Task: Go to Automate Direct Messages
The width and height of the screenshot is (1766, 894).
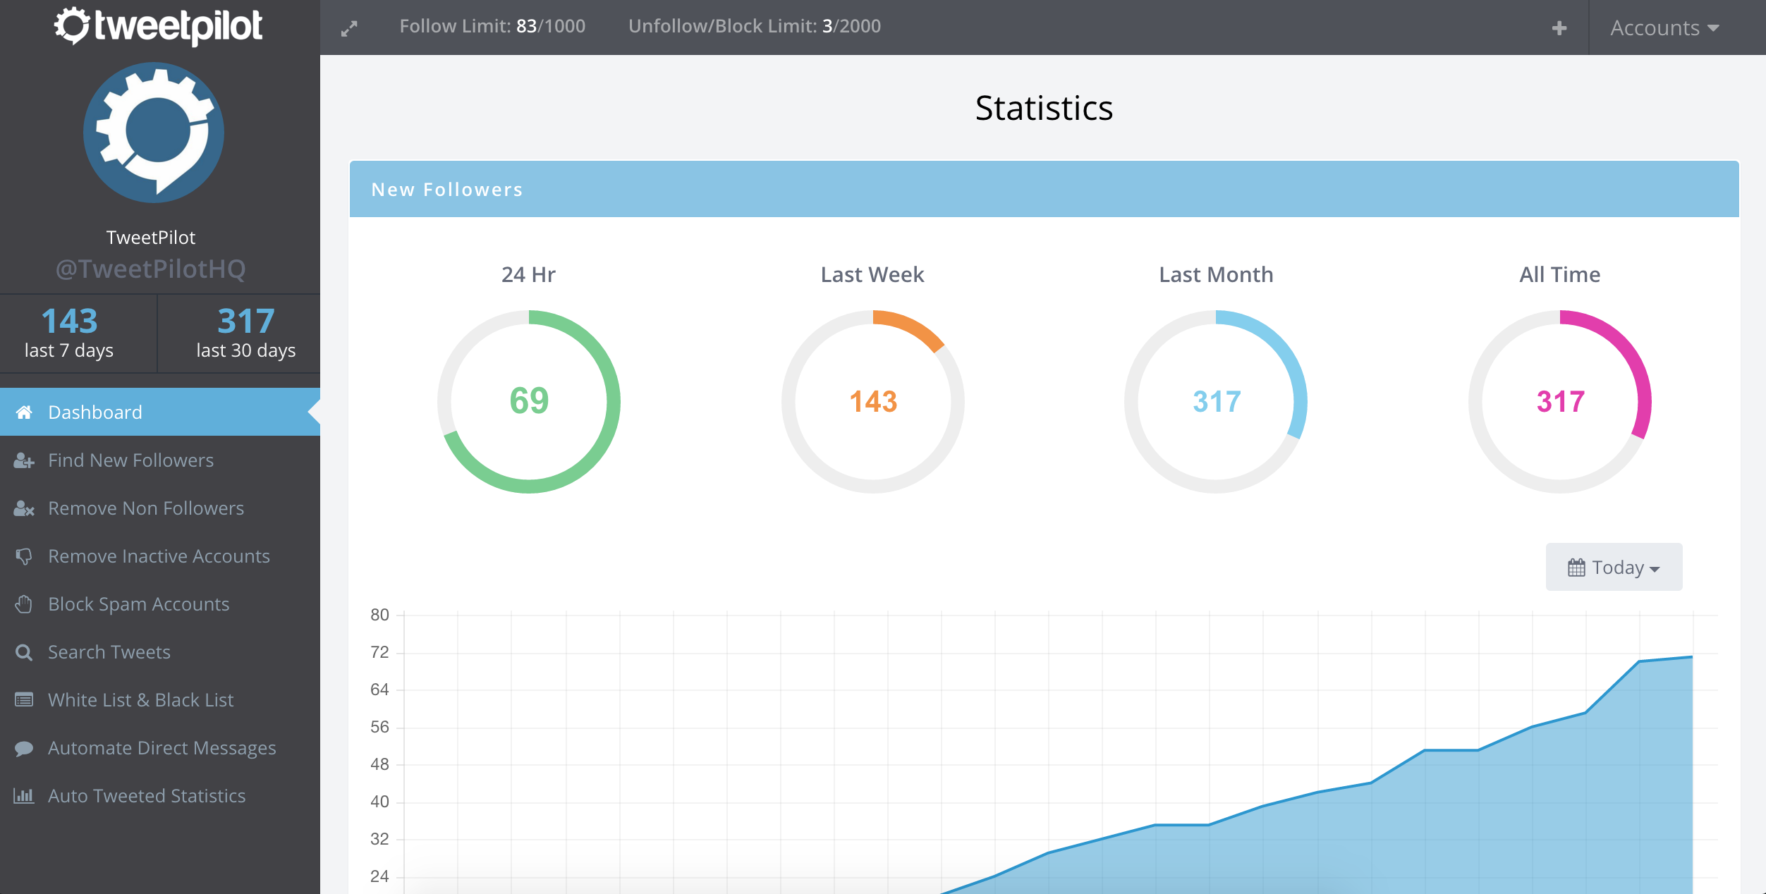Action: [x=162, y=748]
